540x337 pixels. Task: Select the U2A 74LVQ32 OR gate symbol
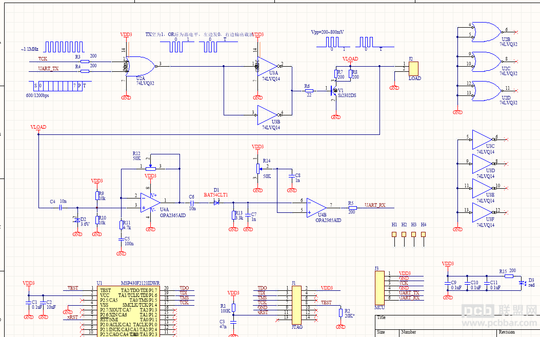point(141,66)
